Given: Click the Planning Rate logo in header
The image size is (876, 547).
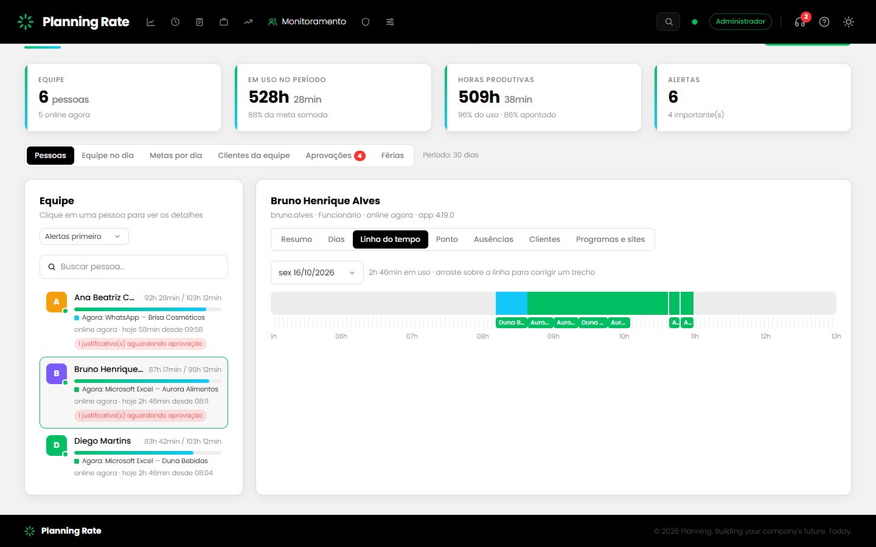Looking at the screenshot, I should tap(74, 22).
